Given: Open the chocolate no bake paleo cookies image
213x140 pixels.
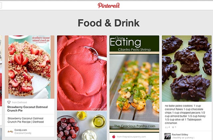Looking at the screenshot, I should point(187,68).
